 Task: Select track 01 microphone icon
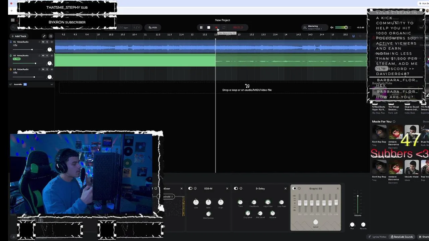point(11,42)
